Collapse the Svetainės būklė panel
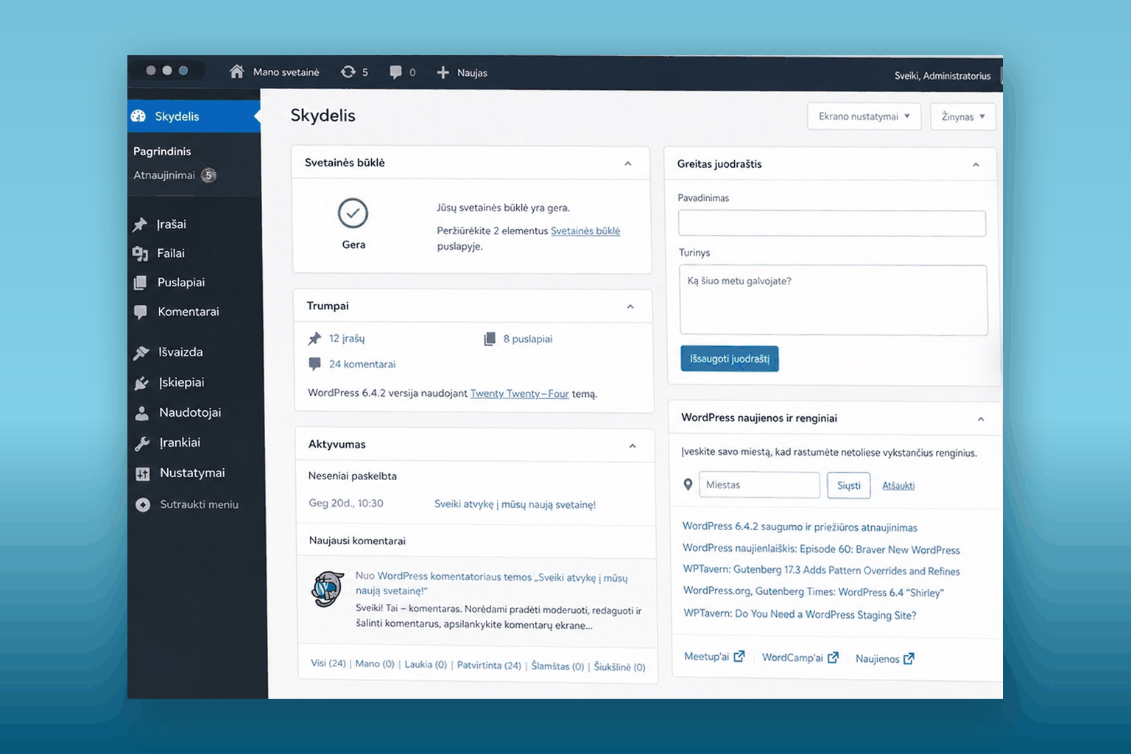Image resolution: width=1131 pixels, height=754 pixels. pyautogui.click(x=628, y=163)
